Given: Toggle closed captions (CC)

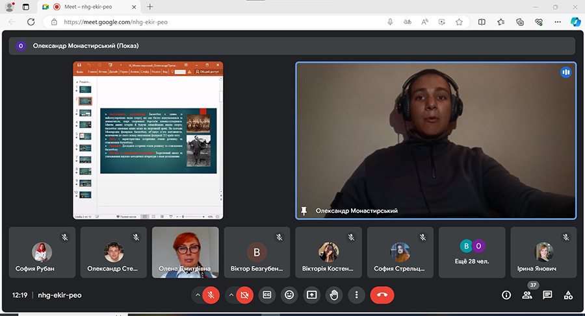Looking at the screenshot, I should [x=267, y=295].
